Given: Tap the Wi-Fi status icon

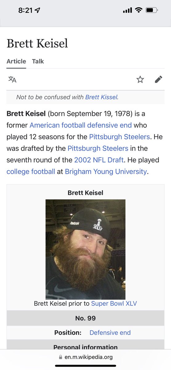Looking at the screenshot, I should (x=139, y=10).
